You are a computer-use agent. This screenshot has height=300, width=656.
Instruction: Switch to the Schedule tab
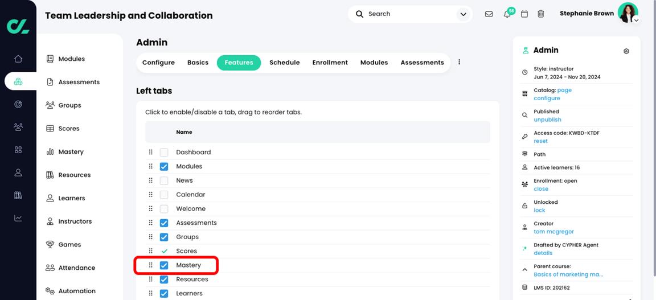pos(285,63)
